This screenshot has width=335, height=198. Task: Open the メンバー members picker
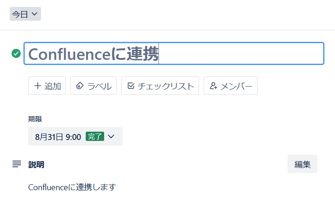[230, 86]
